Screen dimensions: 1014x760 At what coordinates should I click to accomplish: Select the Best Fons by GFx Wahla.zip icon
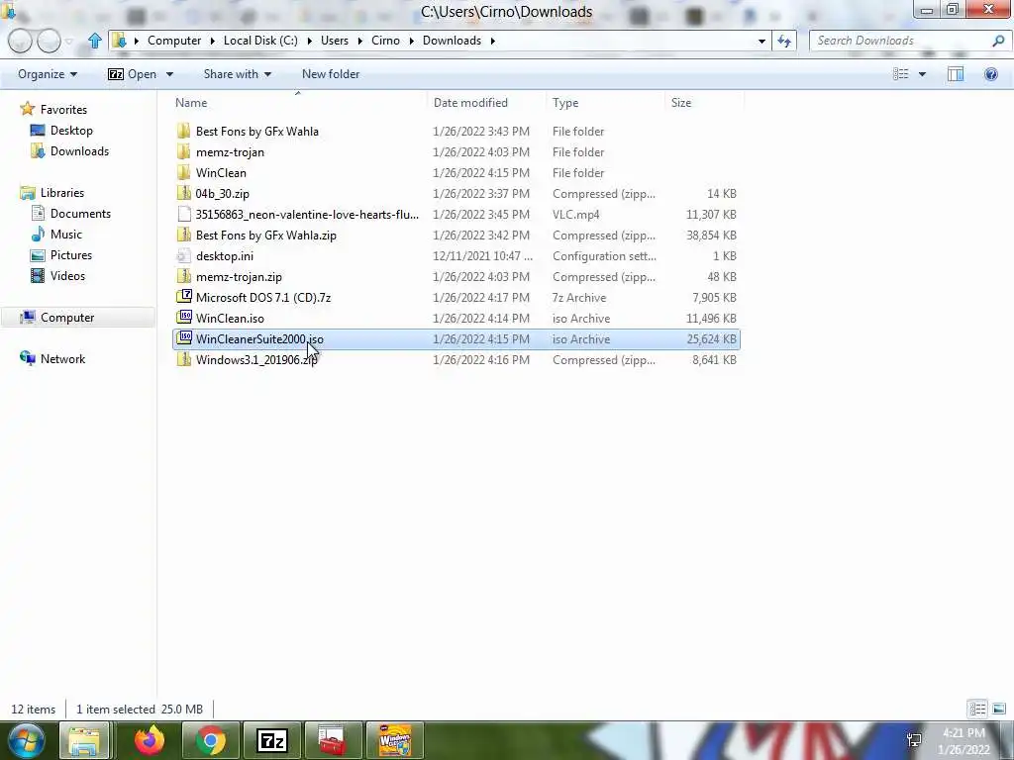(x=183, y=236)
